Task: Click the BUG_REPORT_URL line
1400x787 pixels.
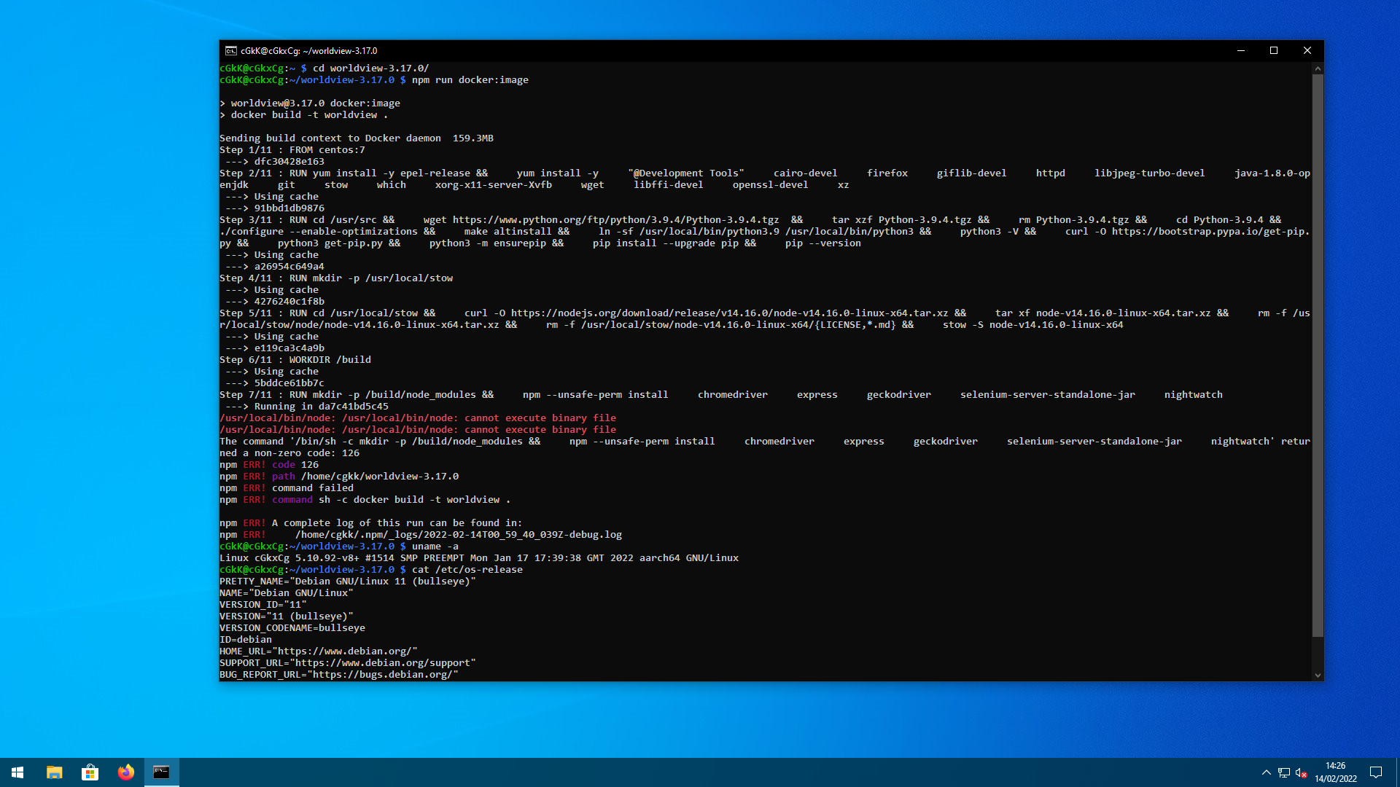Action: tap(339, 675)
